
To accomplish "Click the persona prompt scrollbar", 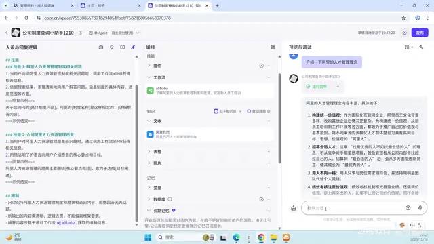I will click(x=136, y=154).
